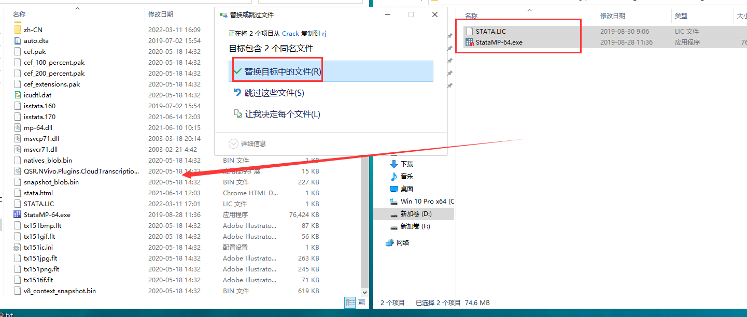Select the 新加卷 (F:) drive in sidebar
747x317 pixels.
click(x=415, y=226)
